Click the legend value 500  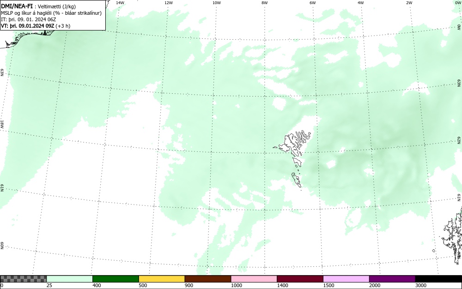pyautogui.click(x=143, y=285)
